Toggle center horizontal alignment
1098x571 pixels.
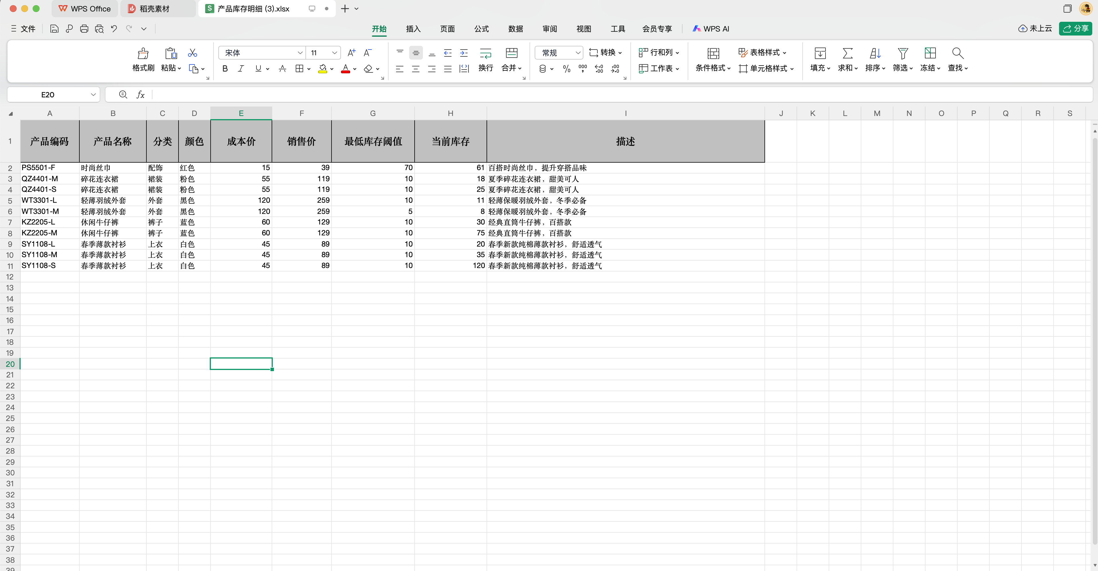pos(415,69)
